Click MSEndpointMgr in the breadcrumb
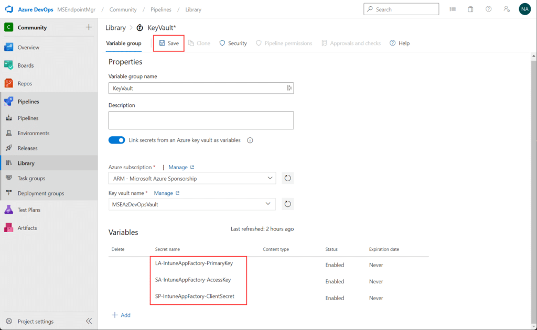This screenshot has width=537, height=330. click(x=77, y=9)
